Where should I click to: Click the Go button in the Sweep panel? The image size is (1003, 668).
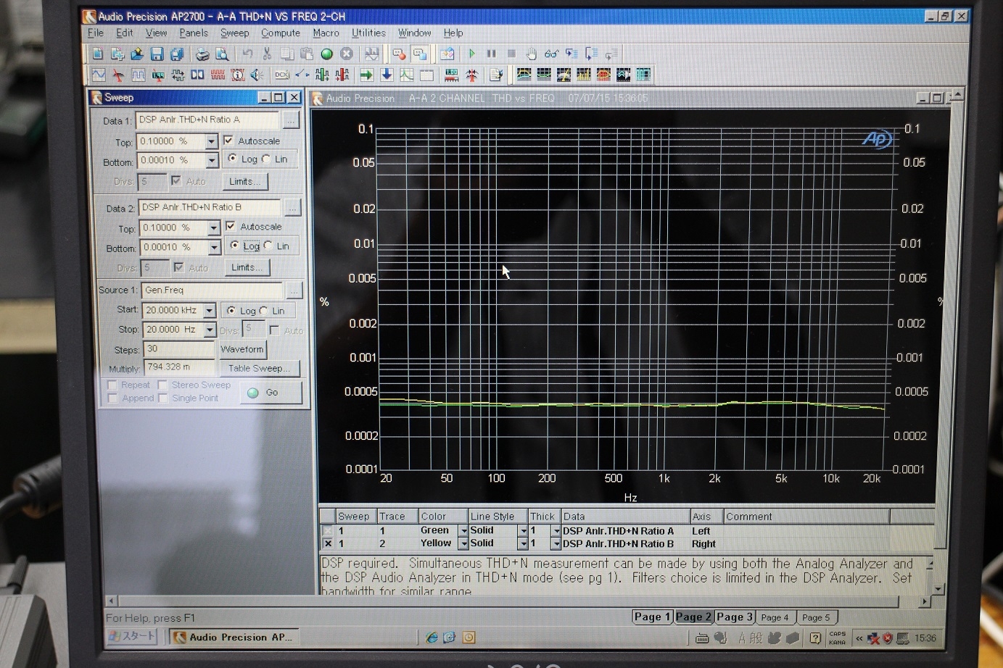click(271, 393)
